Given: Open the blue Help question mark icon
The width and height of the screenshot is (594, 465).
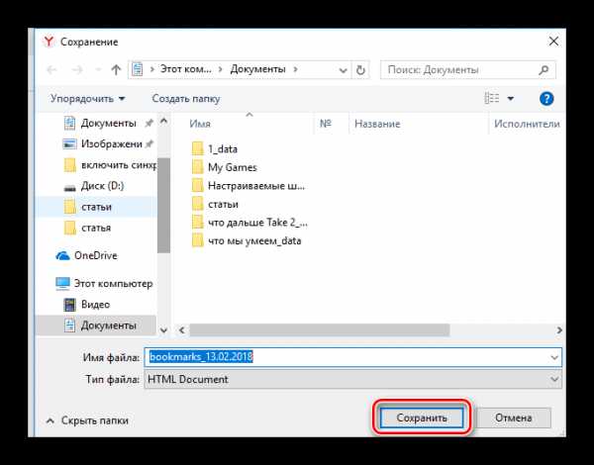Looking at the screenshot, I should (x=545, y=99).
